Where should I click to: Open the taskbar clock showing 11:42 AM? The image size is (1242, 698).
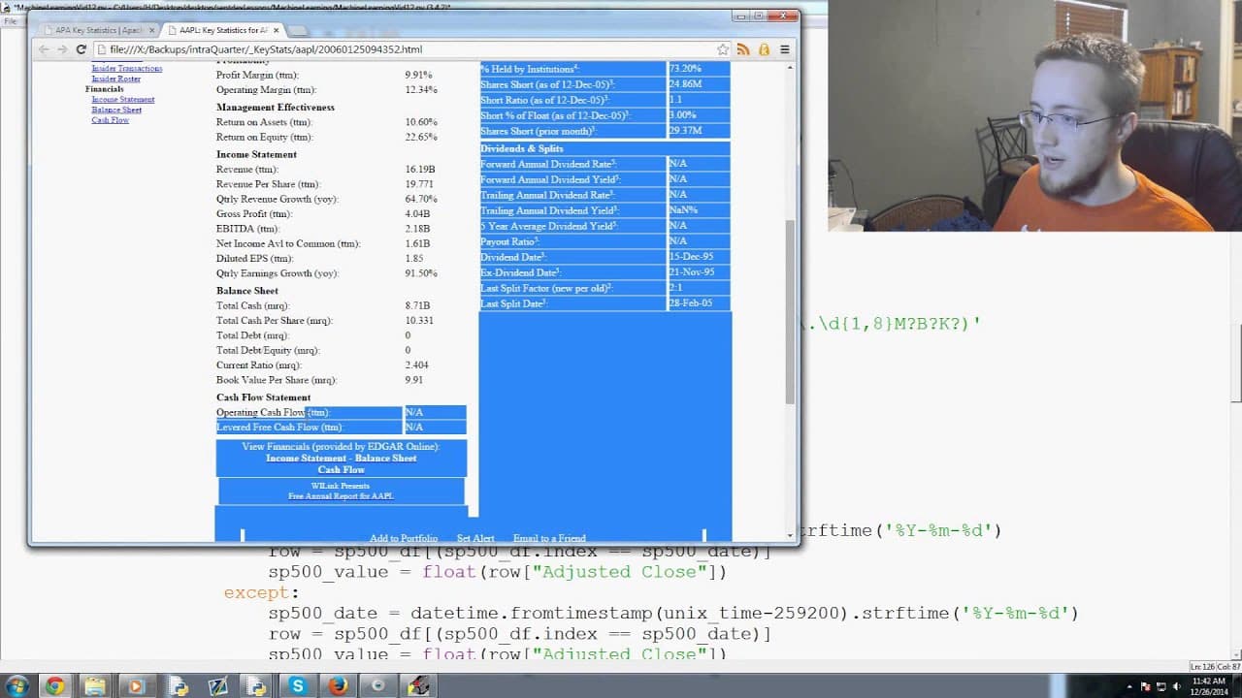pos(1211,685)
